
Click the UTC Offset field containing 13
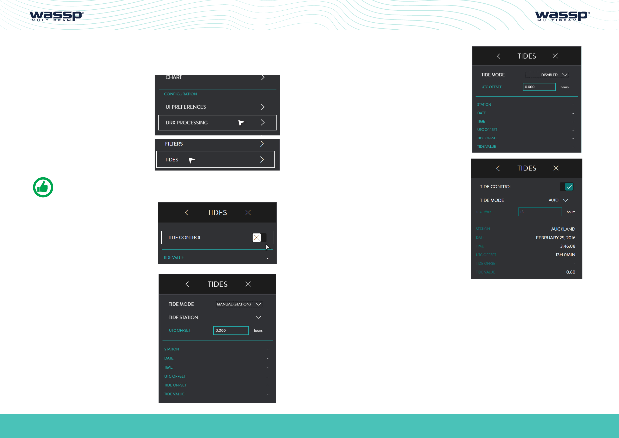click(x=540, y=212)
